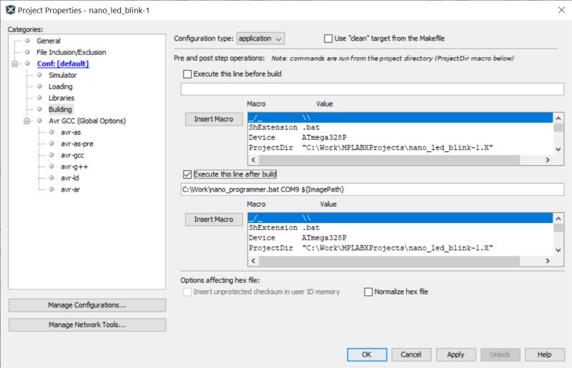This screenshot has width=572, height=368.
Task: Enable Use "clean" target from the Makefile
Action: click(x=328, y=39)
